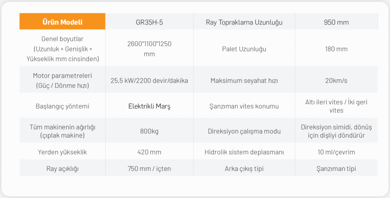Select the 25,5 kW/2200 devir/dakika value

149,81
